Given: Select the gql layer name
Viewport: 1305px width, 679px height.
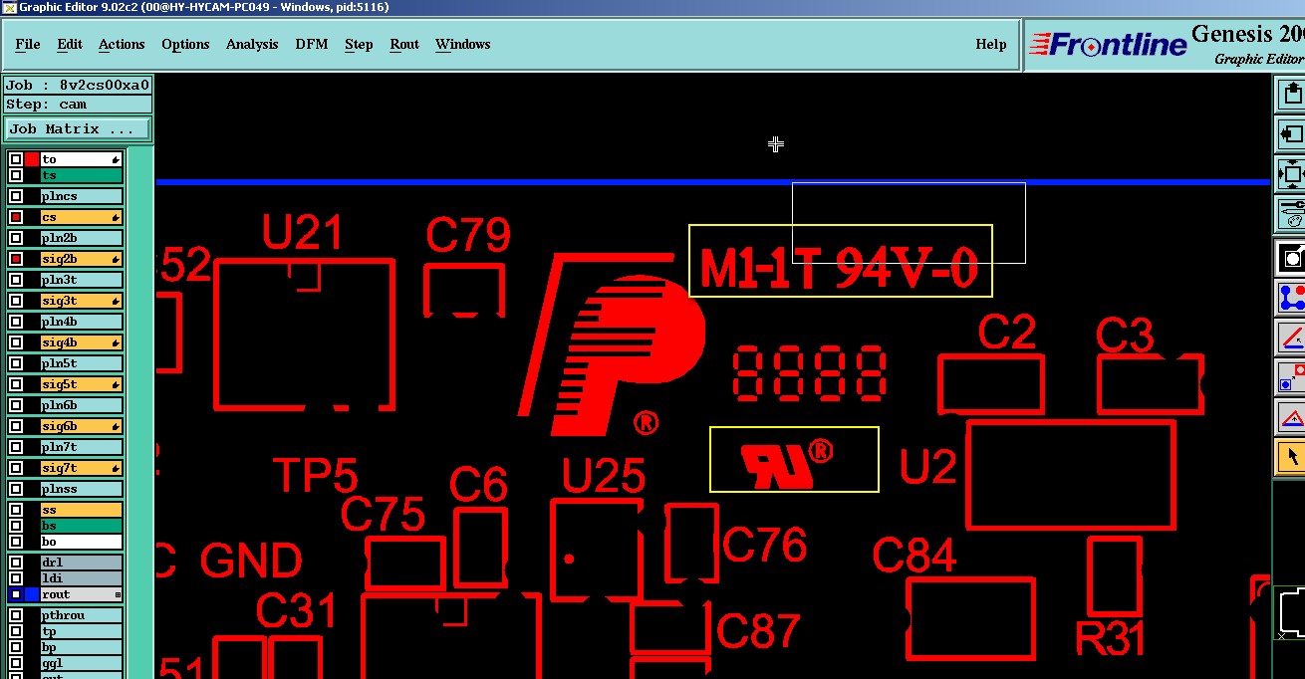Looking at the screenshot, I should click(x=81, y=663).
